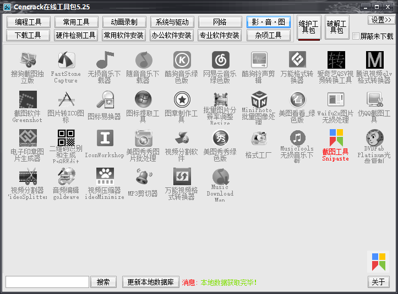Switch to 网络 category

(220, 22)
